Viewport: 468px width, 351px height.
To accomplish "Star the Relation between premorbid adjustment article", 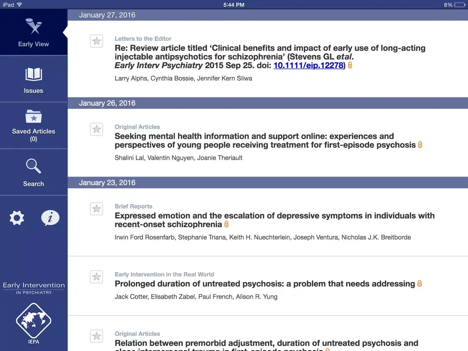I will pos(96,336).
